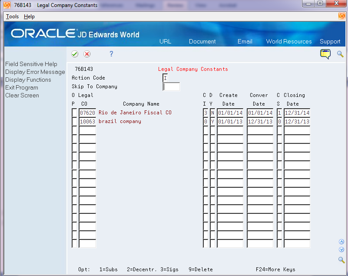Click red Legal Company Constants heading

pyautogui.click(x=193, y=69)
